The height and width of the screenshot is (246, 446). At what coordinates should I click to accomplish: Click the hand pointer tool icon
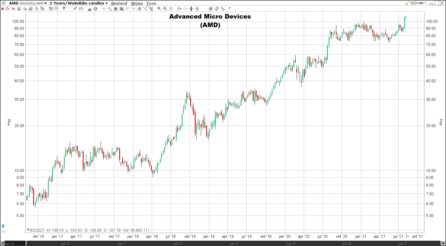click(13, 9)
